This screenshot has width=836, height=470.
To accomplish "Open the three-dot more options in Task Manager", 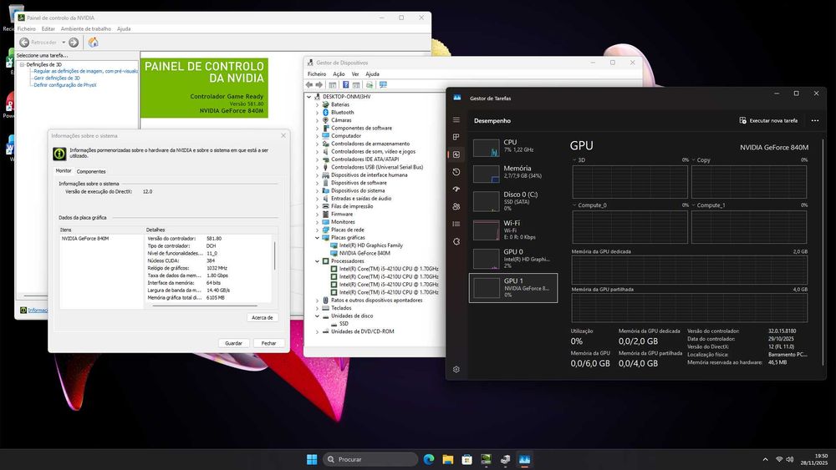I will (x=814, y=121).
